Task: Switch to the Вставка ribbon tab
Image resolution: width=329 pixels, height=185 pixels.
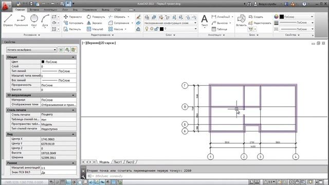Action: [34, 10]
